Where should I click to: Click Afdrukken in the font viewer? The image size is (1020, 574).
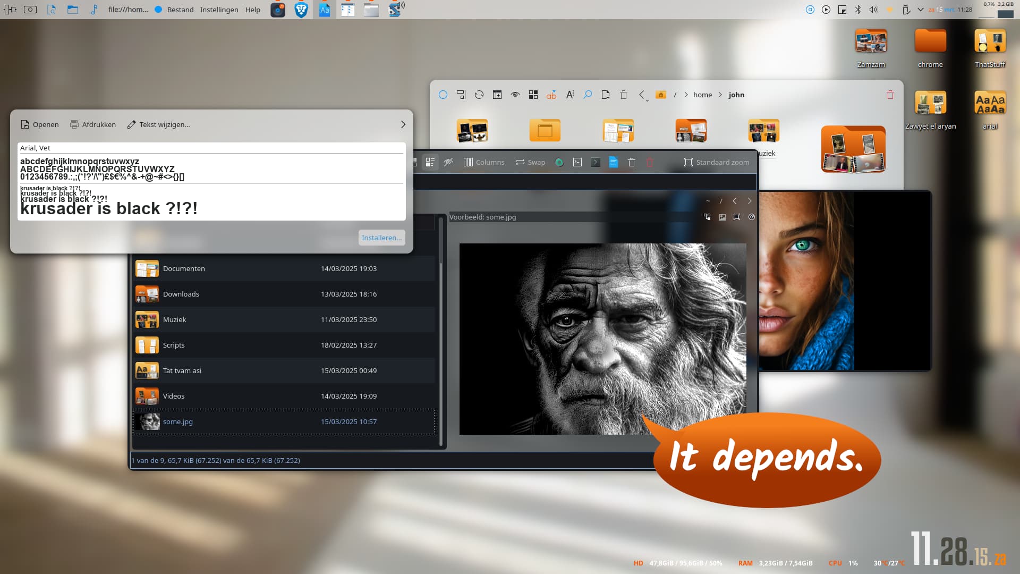(93, 124)
